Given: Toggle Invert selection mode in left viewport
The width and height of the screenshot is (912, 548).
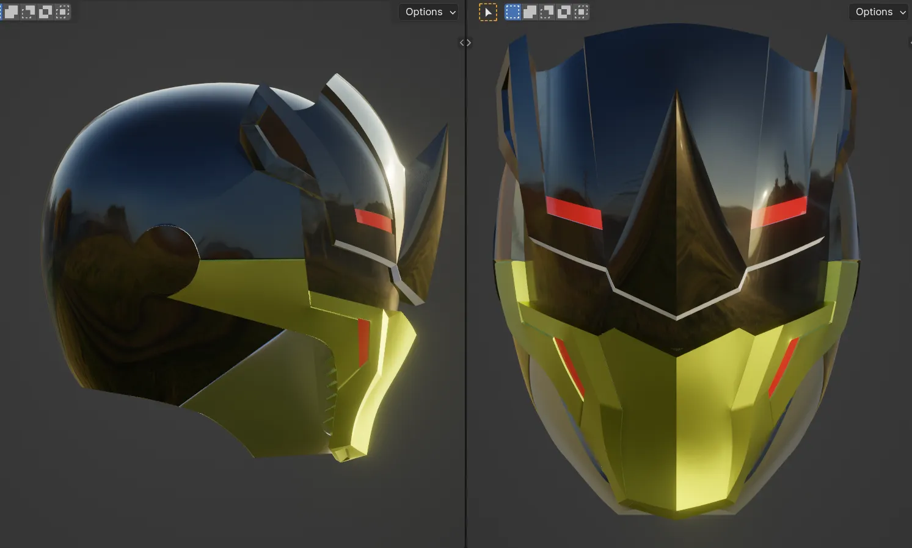Looking at the screenshot, I should coord(45,12).
